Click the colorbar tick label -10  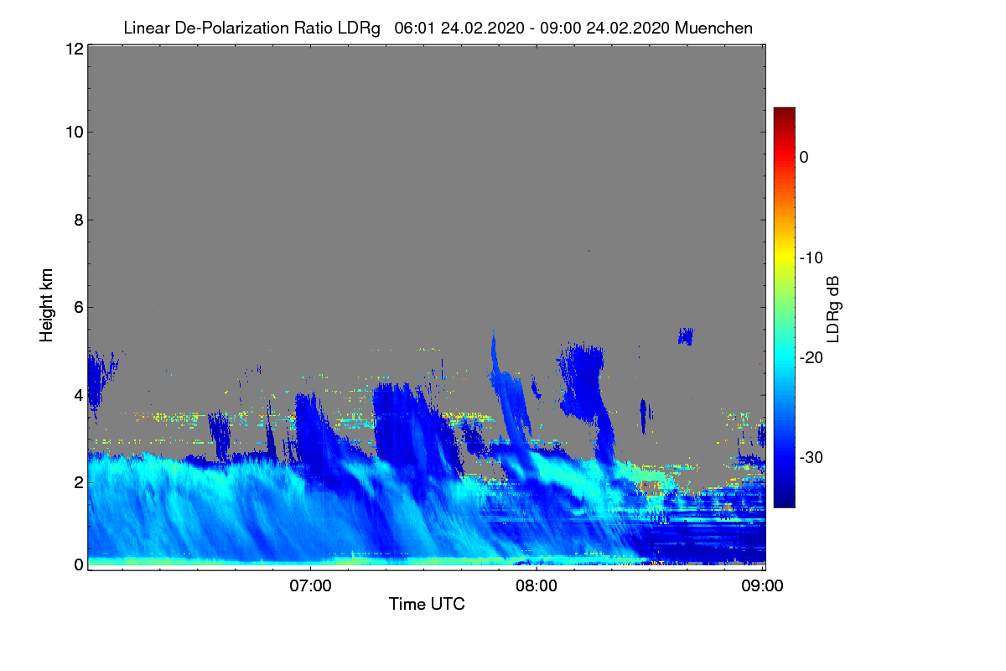[x=812, y=257]
